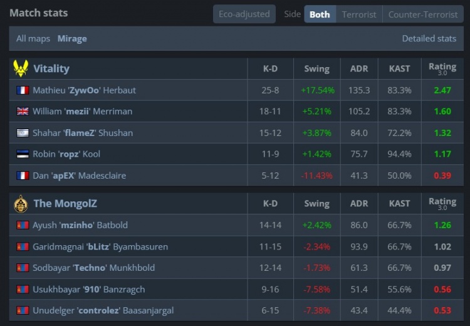Sort Vitality table by Swing column
This screenshot has width=470, height=326.
tap(316, 68)
